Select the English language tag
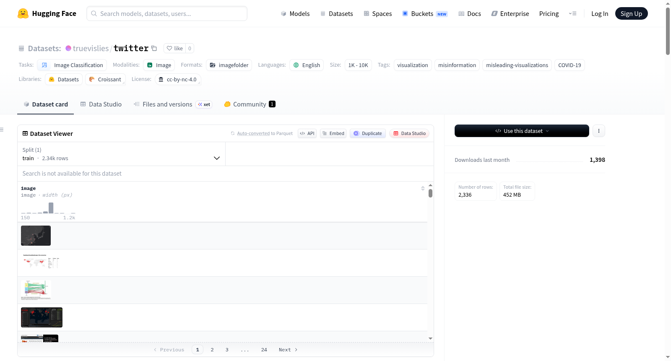Image resolution: width=671 pixels, height=361 pixels. click(307, 65)
